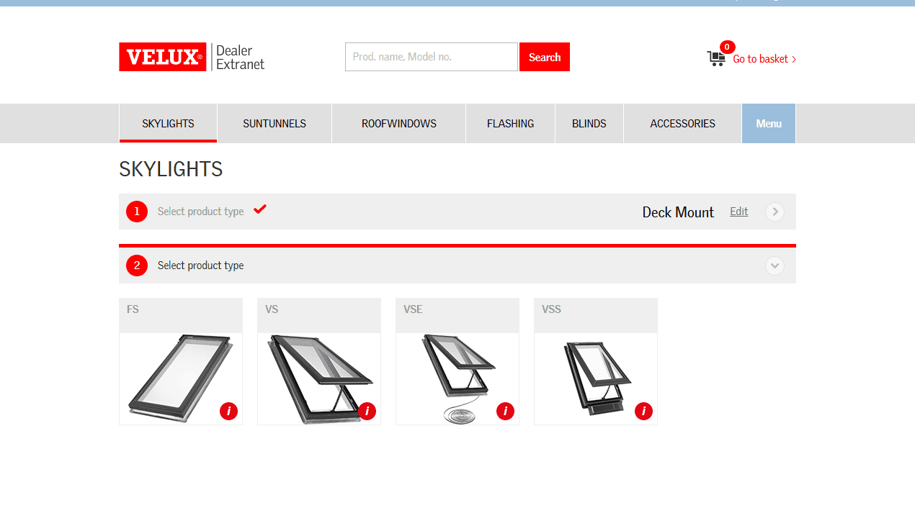The width and height of the screenshot is (915, 508).
Task: Show info for the VSE skylight
Action: (505, 411)
